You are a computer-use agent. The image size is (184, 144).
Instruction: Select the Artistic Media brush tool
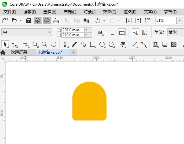(74, 44)
